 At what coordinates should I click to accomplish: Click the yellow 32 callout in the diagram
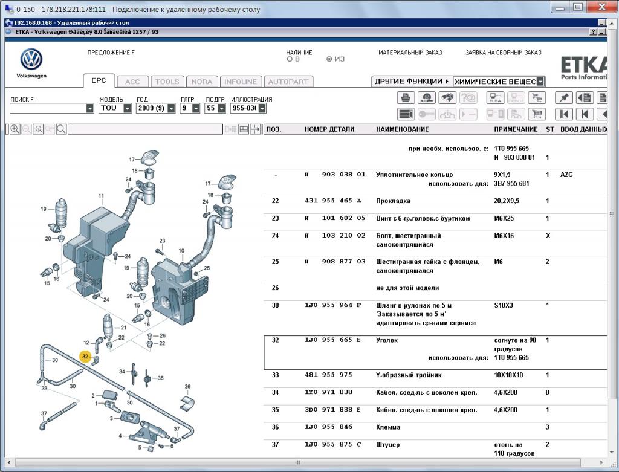(85, 357)
